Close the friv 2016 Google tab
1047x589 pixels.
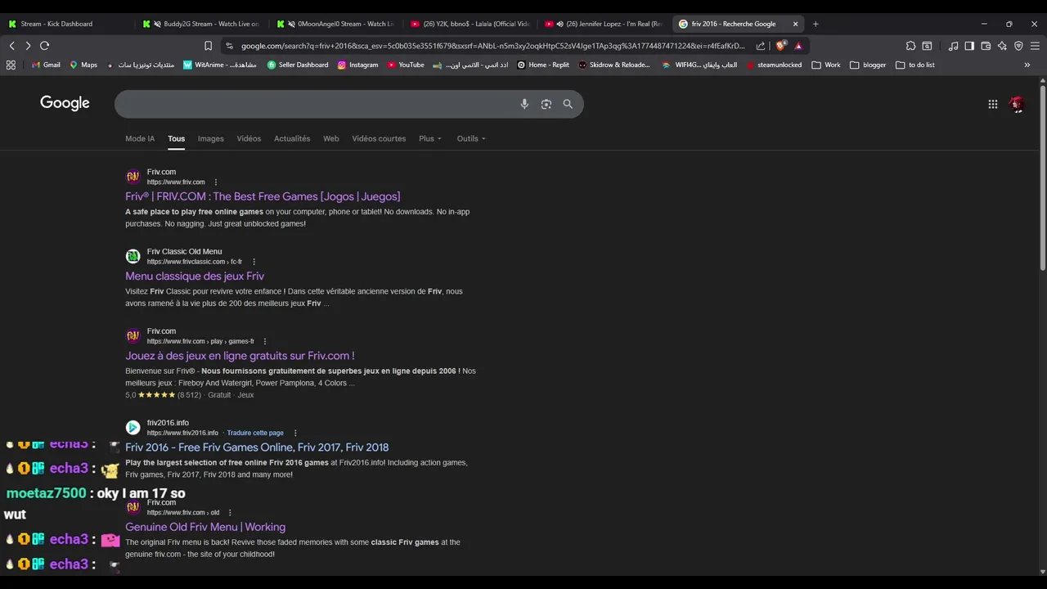pyautogui.click(x=795, y=24)
